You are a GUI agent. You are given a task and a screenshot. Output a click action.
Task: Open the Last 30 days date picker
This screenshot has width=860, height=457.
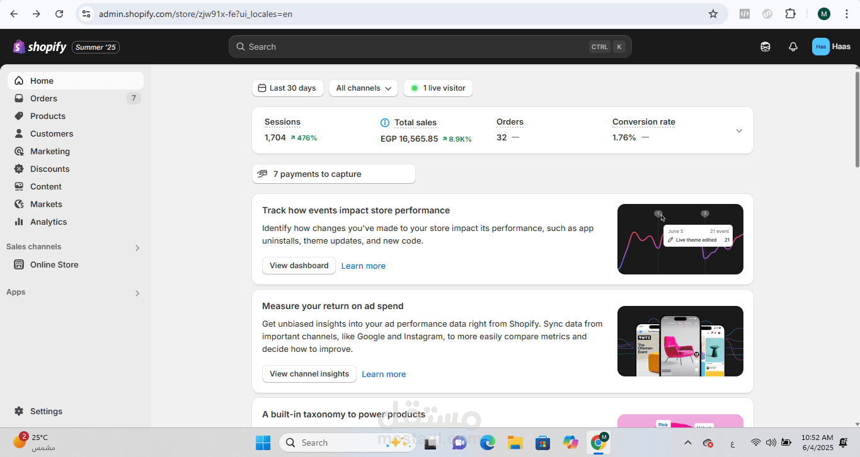288,88
